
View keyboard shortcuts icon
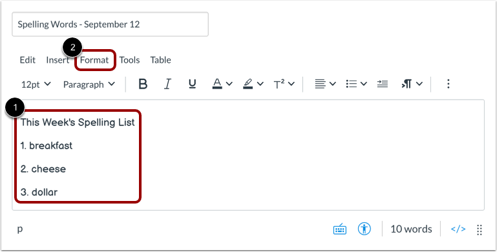340,229
